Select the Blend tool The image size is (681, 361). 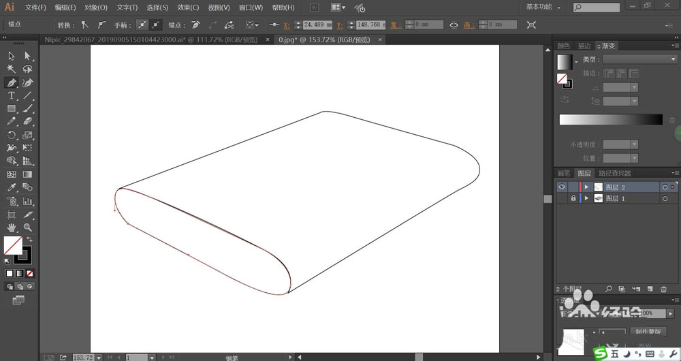point(28,188)
